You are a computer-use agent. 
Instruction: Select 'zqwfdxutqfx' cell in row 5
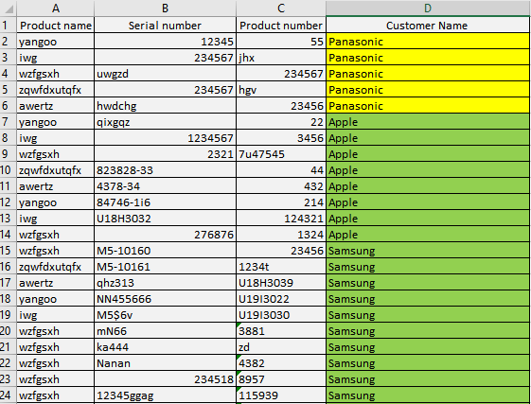tap(56, 89)
